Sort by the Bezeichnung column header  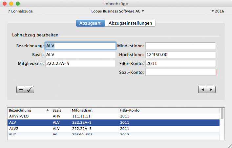[29, 110]
